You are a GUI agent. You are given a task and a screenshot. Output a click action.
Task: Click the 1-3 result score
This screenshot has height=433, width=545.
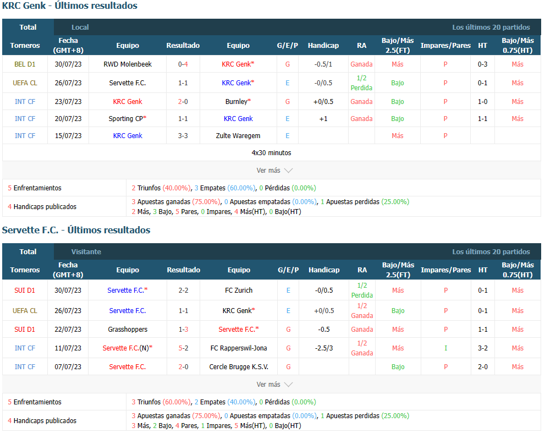tap(184, 329)
